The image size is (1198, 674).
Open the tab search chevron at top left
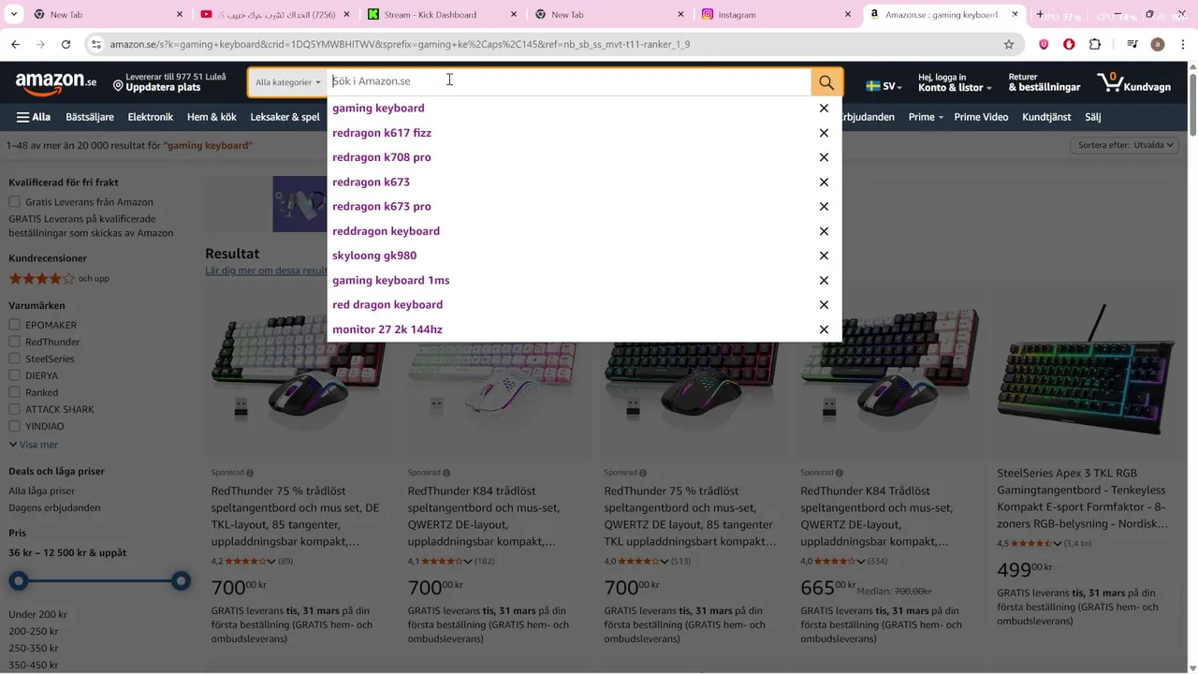pyautogui.click(x=13, y=14)
